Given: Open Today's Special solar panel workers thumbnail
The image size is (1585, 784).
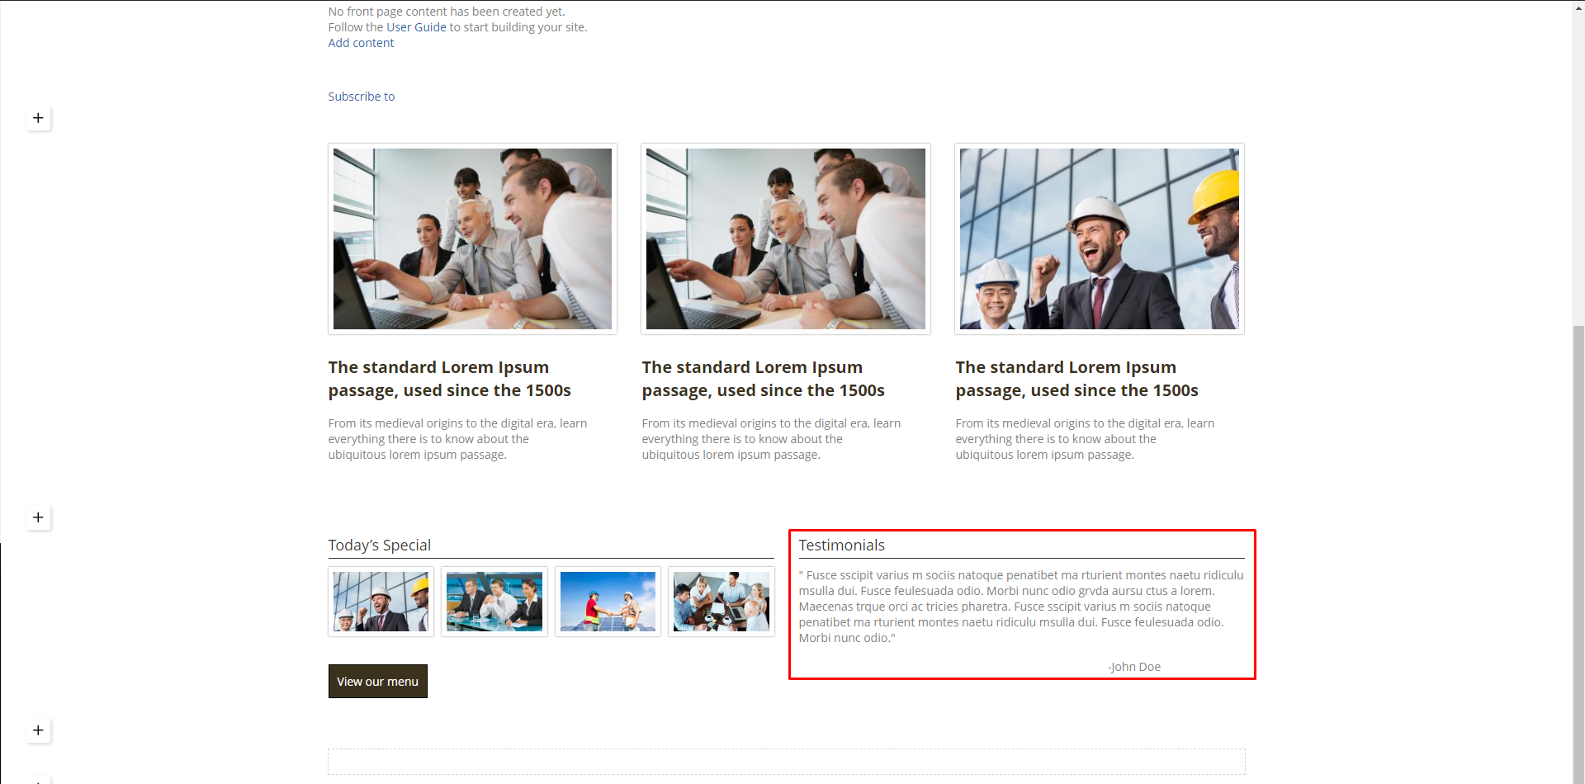Looking at the screenshot, I should click(608, 602).
